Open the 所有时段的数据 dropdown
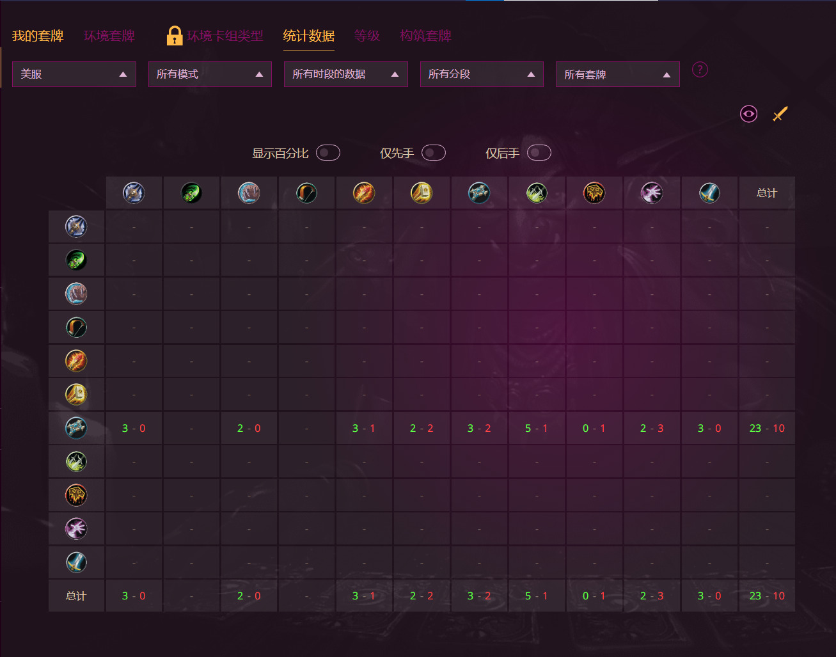Viewport: 836px width, 657px height. [x=346, y=74]
